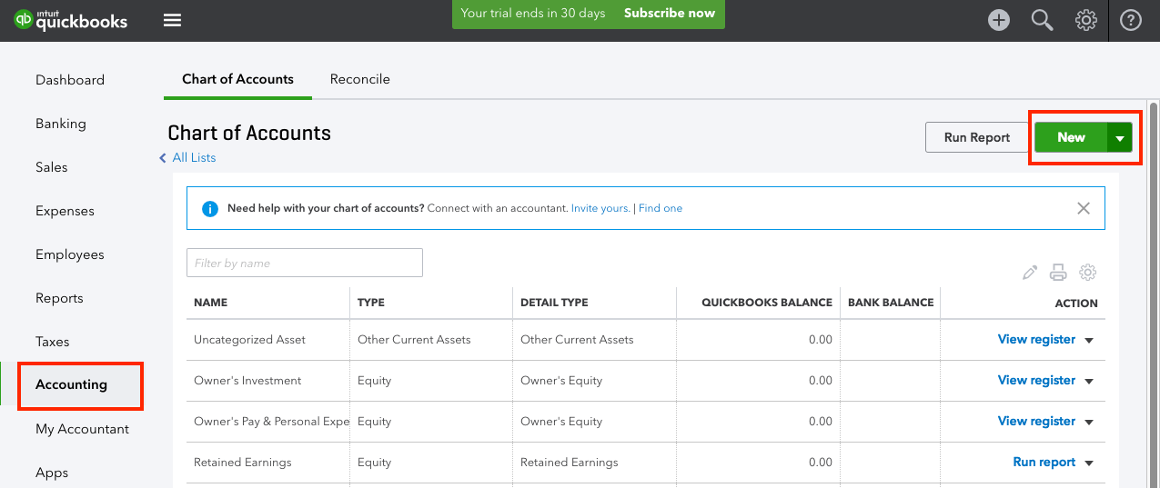Viewport: 1160px width, 488px height.
Task: Open Employees in the sidebar
Action: 70,254
